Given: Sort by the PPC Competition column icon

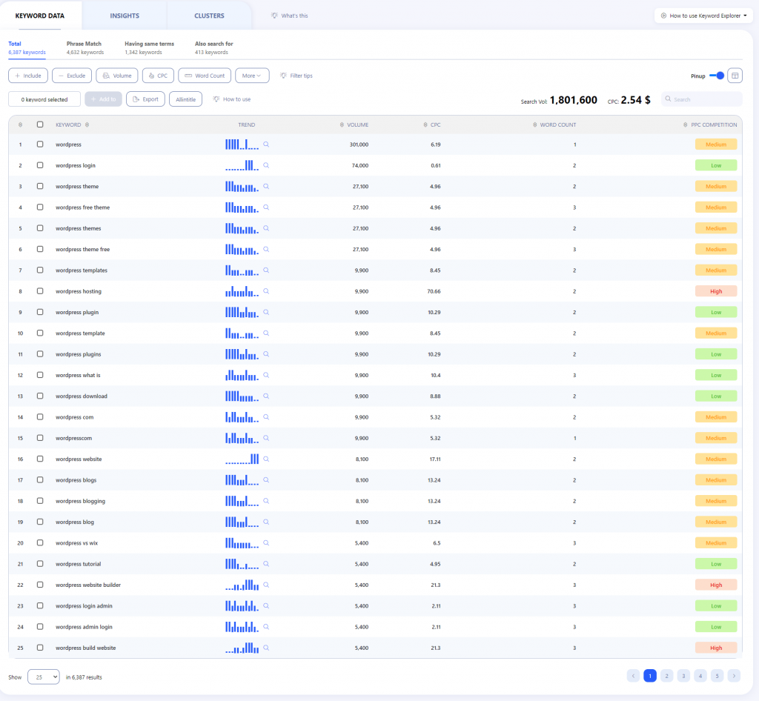Looking at the screenshot, I should coord(686,124).
